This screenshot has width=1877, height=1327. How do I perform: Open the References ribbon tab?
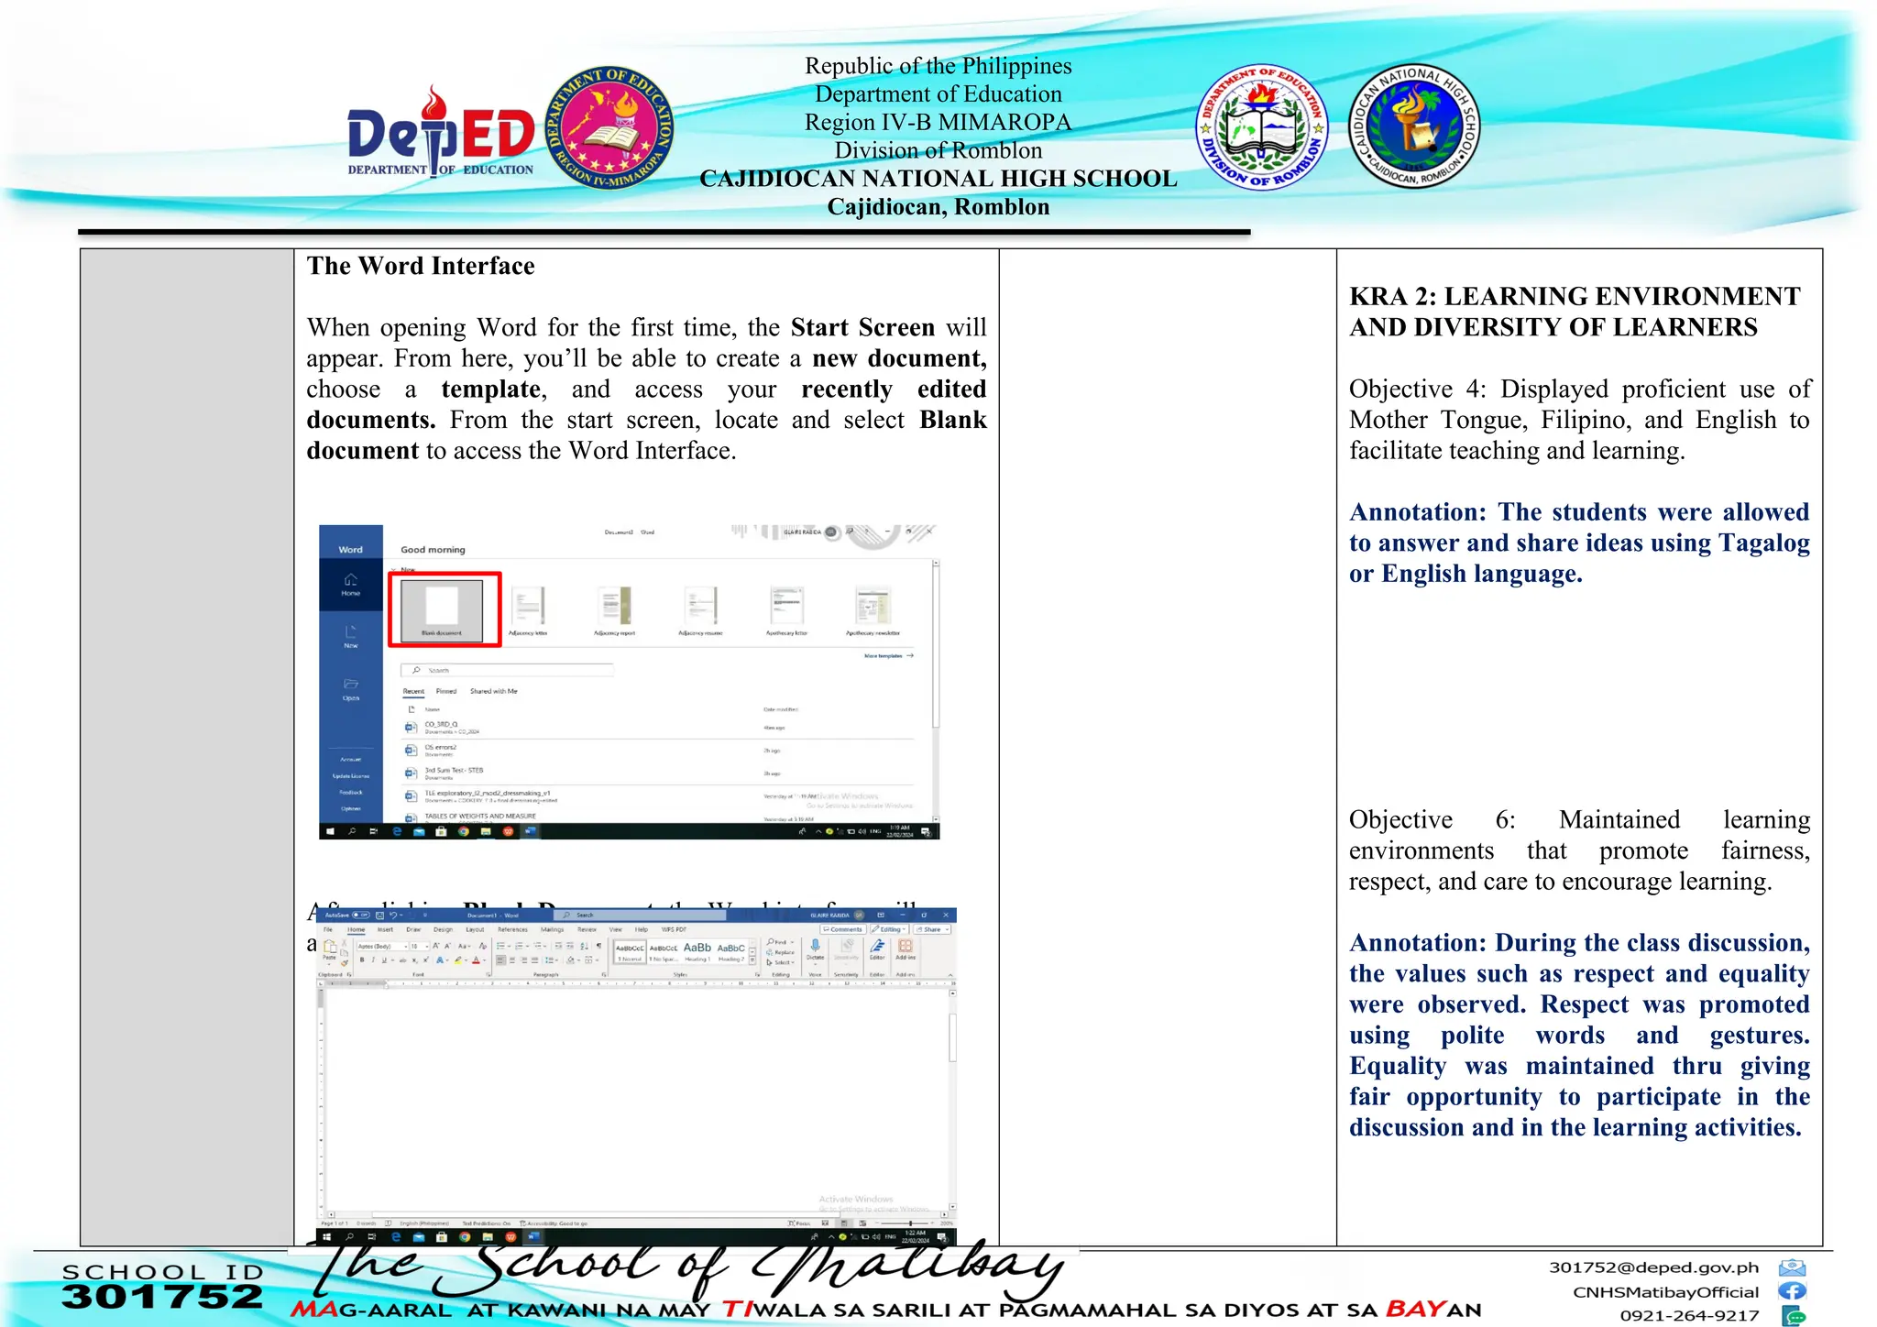point(512,929)
